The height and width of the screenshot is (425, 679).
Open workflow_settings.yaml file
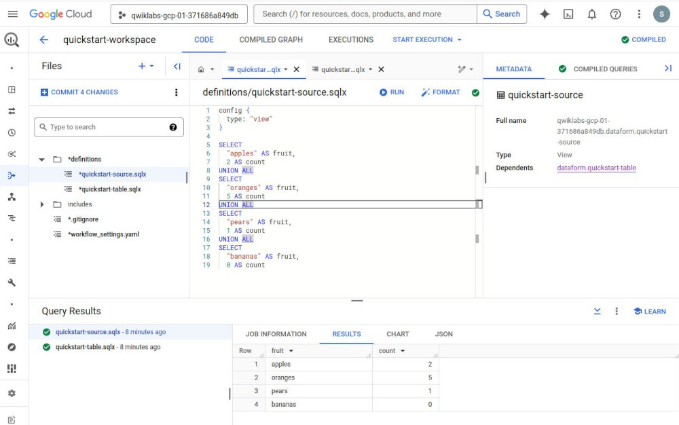pyautogui.click(x=103, y=235)
